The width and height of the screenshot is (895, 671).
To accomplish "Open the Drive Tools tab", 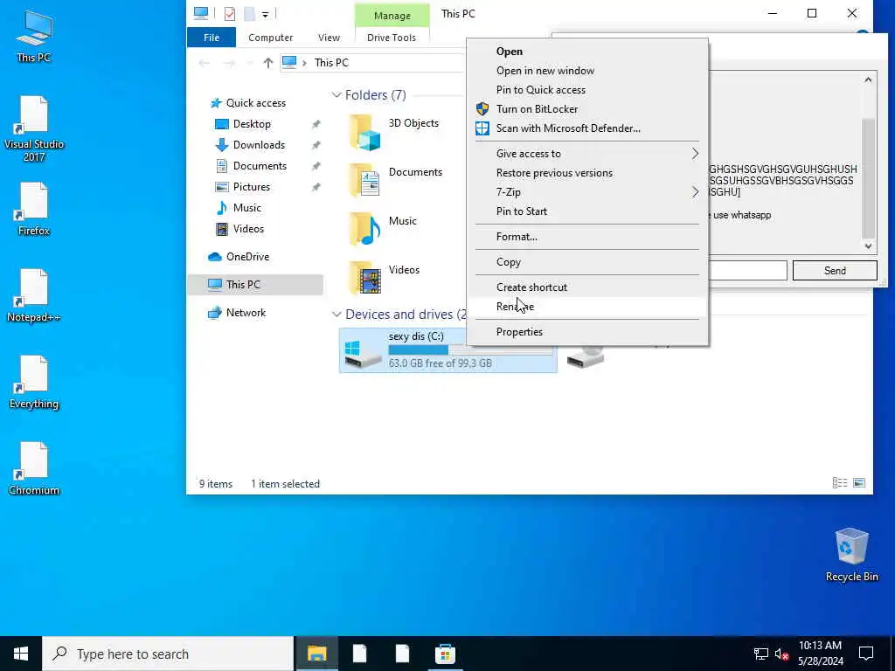I will [392, 38].
